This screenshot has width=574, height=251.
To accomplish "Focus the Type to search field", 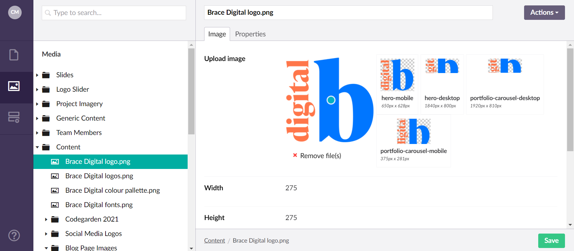I will (x=114, y=13).
